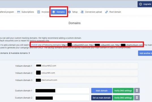Click the 'Voluum domain 3' label
This screenshot has height=102, width=152.
pos(24,80)
